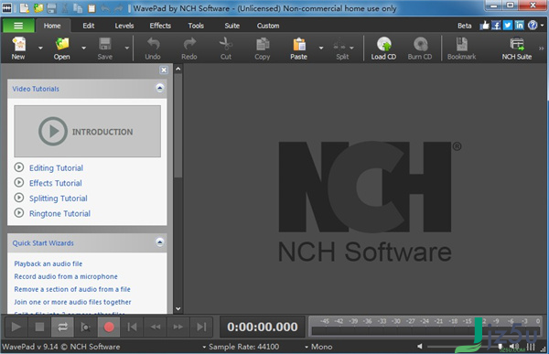
Task: Expand the Save button dropdown arrow
Action: 127,48
